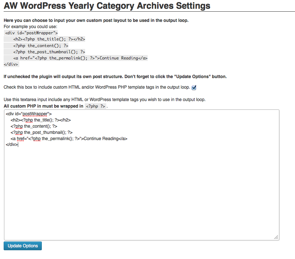Grab the textarea resize handle corner
Screen dimensions: 295x259
pyautogui.click(x=276, y=237)
